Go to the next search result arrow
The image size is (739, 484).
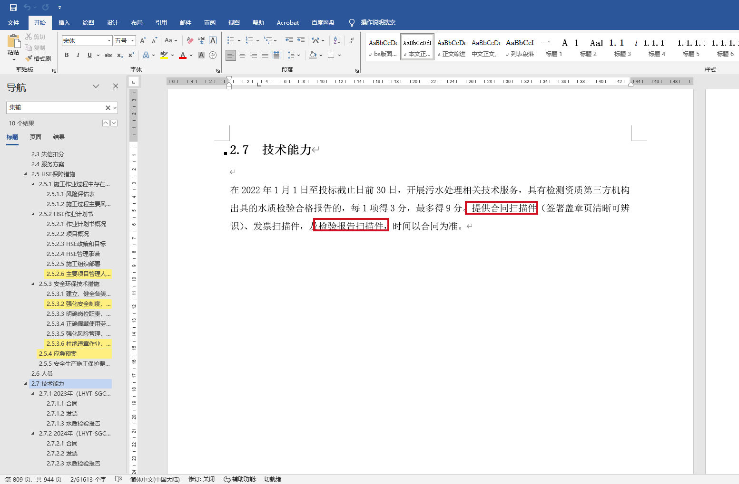coord(114,123)
